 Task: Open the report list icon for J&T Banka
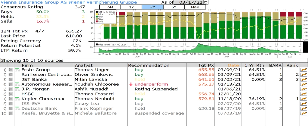point(11,79)
